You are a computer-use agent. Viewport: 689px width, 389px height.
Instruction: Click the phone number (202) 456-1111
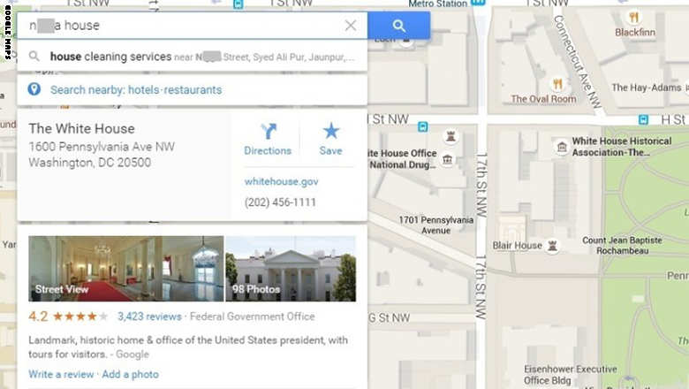click(x=280, y=202)
